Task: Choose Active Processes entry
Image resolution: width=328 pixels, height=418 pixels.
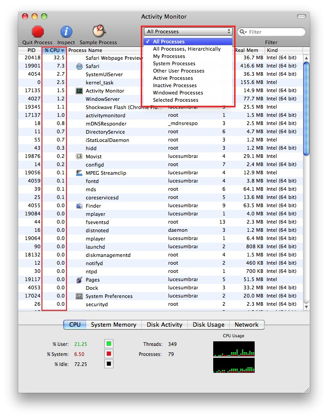Action: [x=188, y=78]
